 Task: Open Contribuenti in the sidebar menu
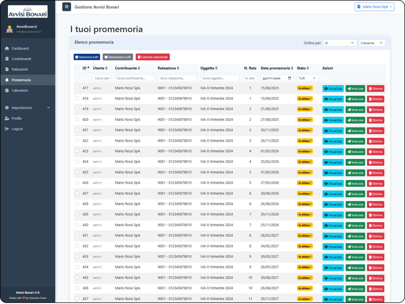21,59
